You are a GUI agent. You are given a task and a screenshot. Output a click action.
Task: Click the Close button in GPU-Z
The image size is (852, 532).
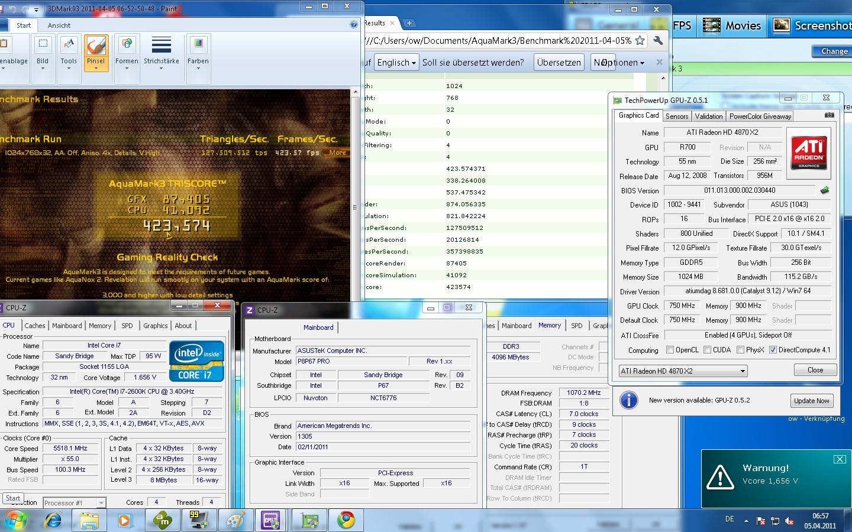point(815,370)
